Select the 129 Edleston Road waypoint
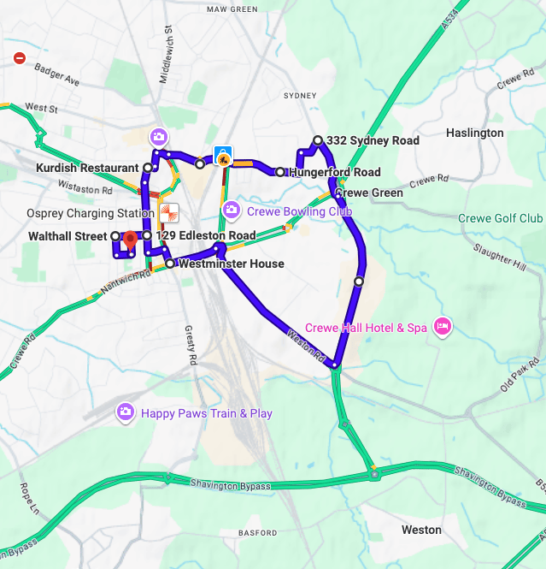The height and width of the screenshot is (569, 546). point(147,235)
